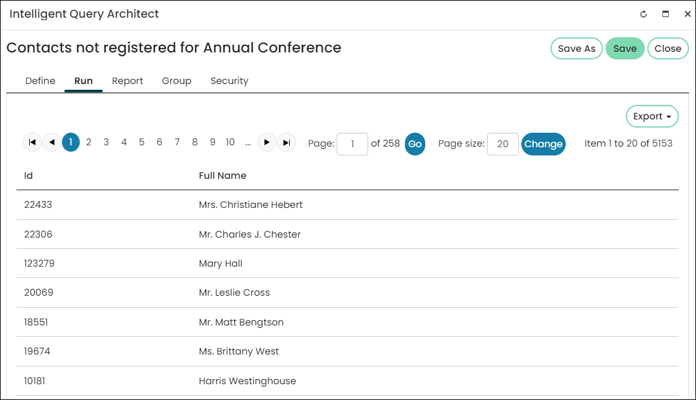This screenshot has height=400, width=696.
Task: Jump to last page of results
Action: (x=287, y=142)
